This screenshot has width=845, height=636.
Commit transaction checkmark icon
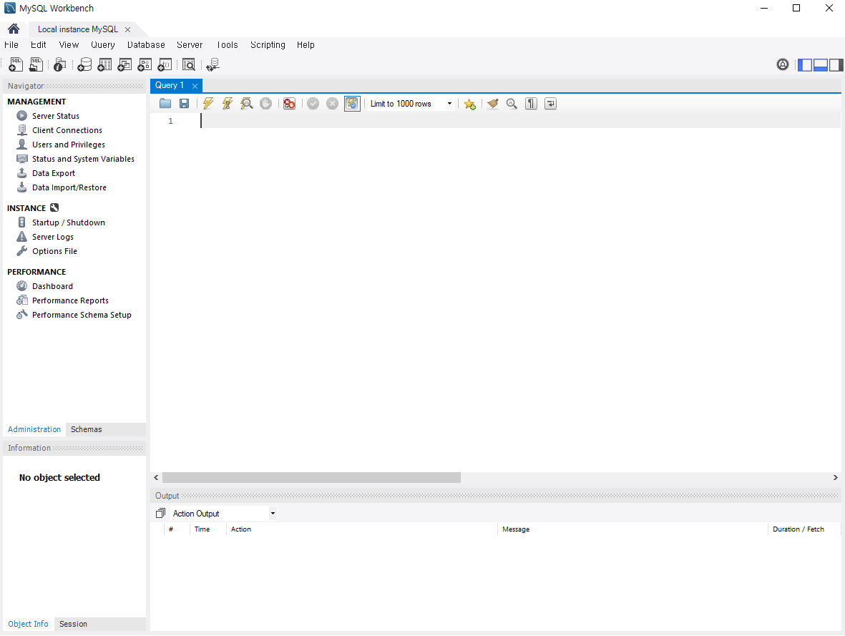tap(313, 104)
